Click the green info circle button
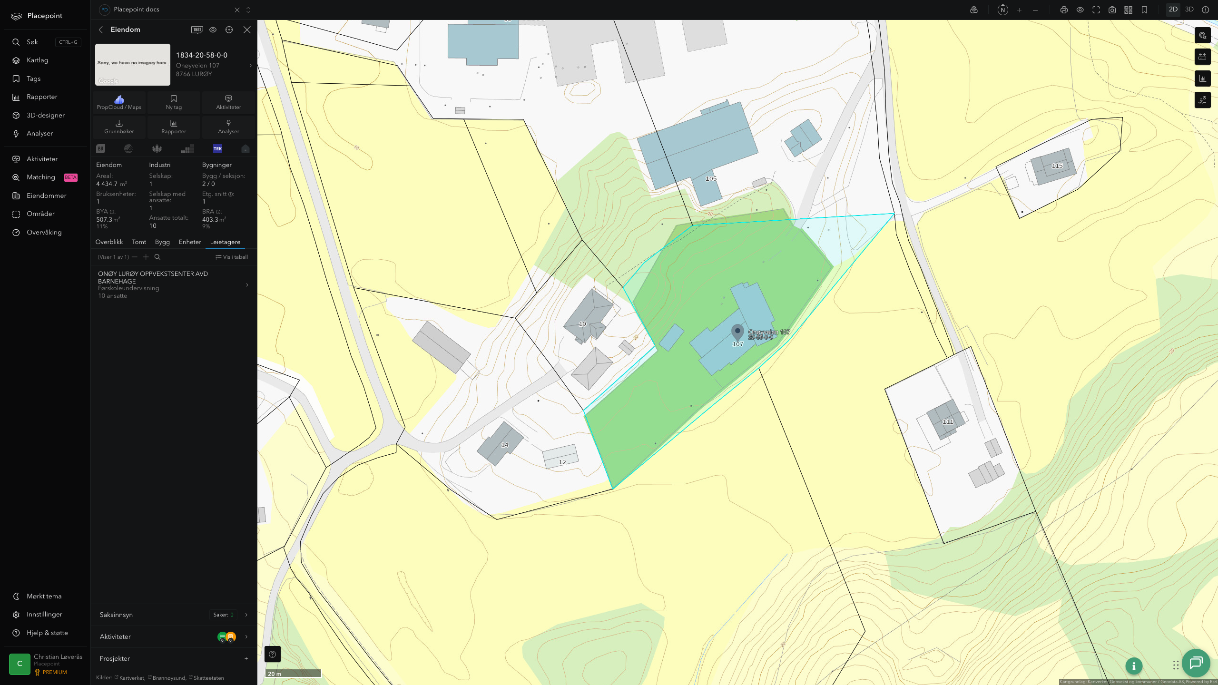Viewport: 1218px width, 685px height. pos(1134,666)
